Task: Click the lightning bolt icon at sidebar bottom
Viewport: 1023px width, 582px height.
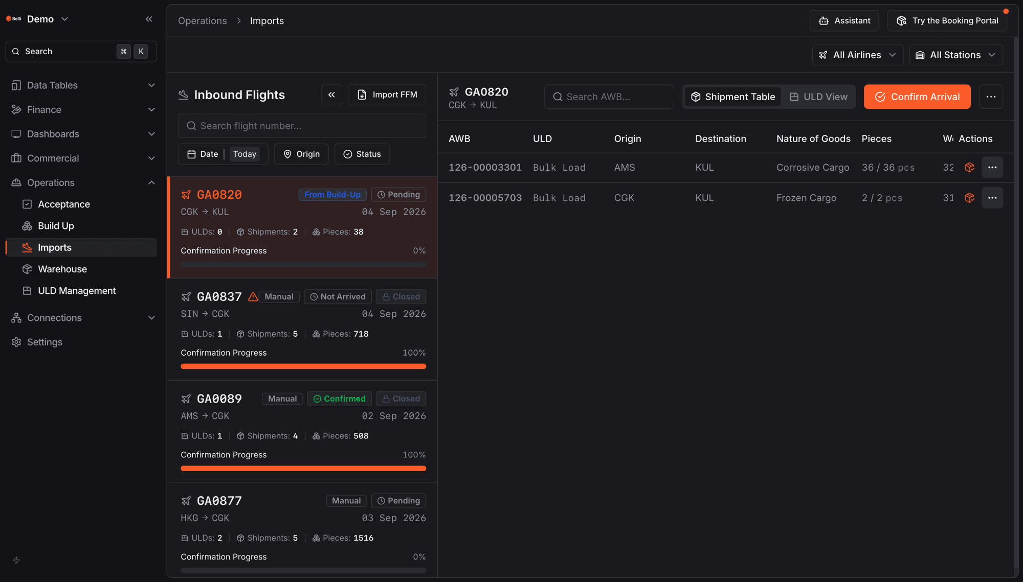Action: click(x=16, y=561)
